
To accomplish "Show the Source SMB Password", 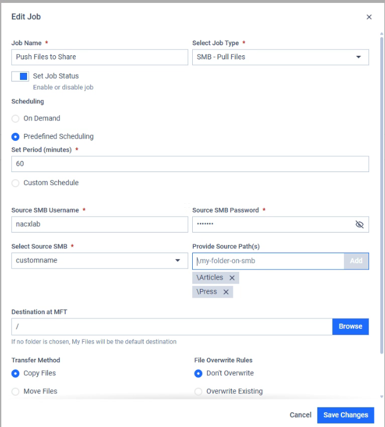I will [359, 224].
